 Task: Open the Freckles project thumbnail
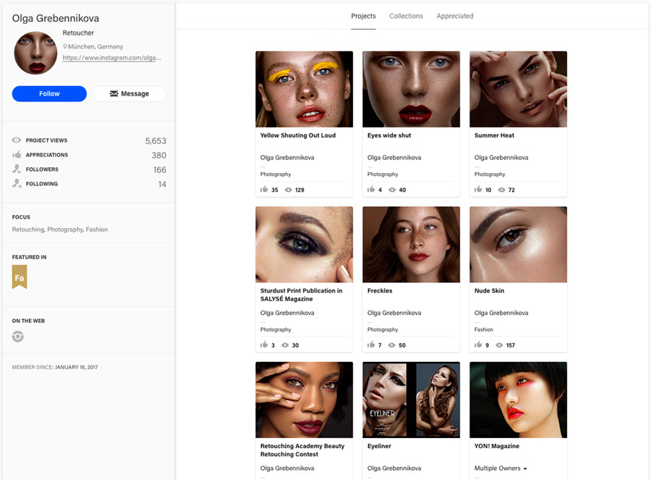point(411,245)
